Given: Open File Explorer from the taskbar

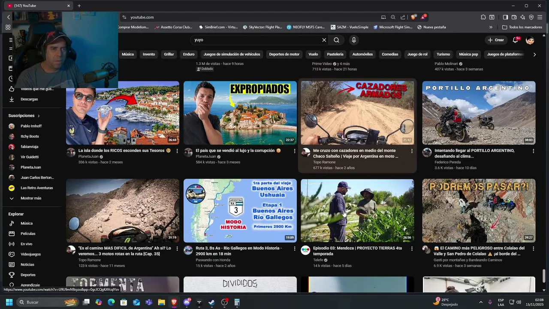Looking at the screenshot, I should pyautogui.click(x=161, y=302).
